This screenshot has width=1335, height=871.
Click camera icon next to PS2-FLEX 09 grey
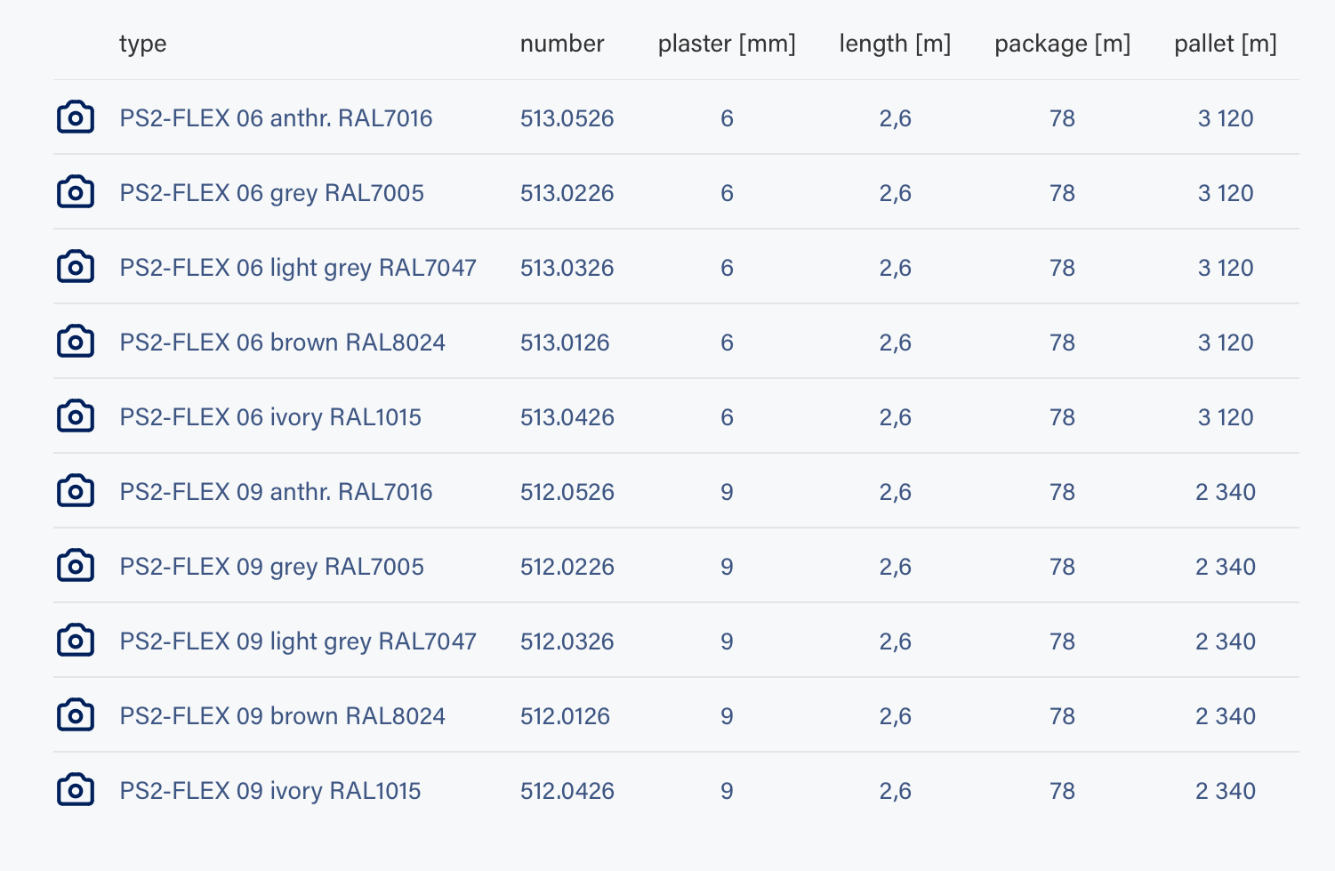coord(76,566)
